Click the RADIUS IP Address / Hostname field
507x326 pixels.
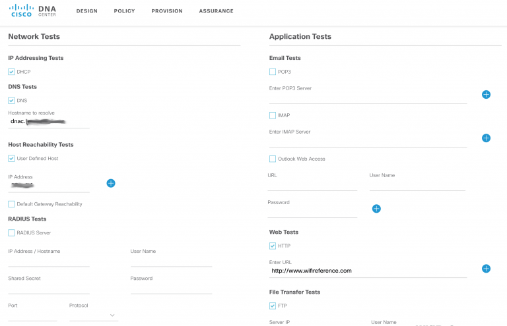coord(49,261)
